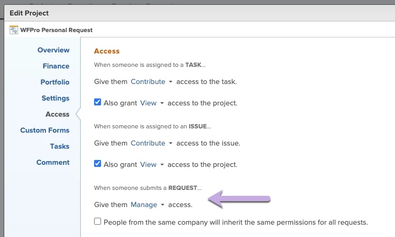
Task: Click the project icon beside WFPro Personal Request
Action: [14, 30]
